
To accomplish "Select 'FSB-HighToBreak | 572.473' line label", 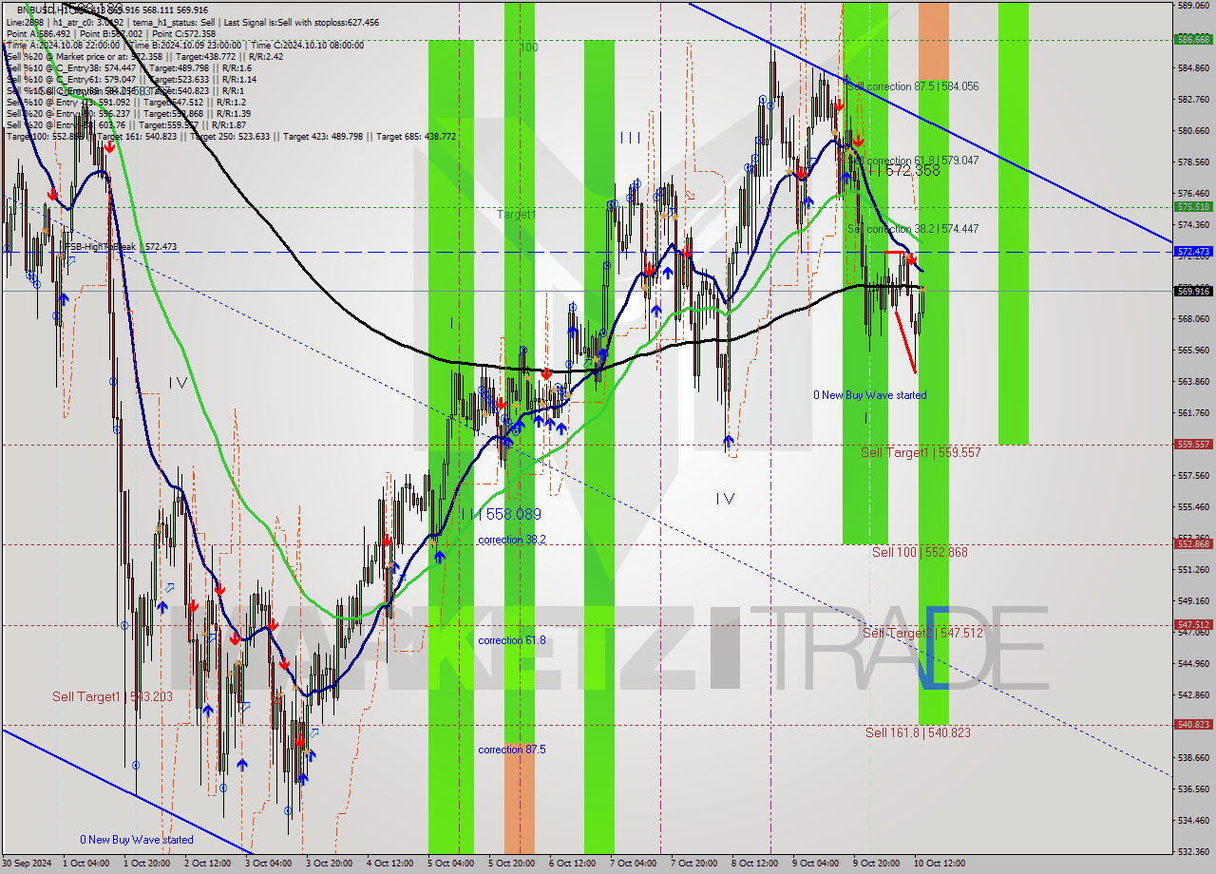I will 120,247.
